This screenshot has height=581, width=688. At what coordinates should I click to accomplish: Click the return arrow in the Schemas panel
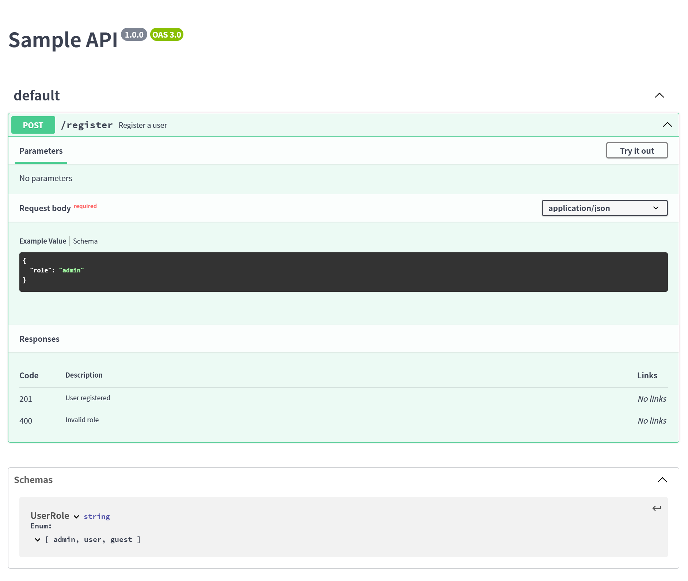point(656,508)
